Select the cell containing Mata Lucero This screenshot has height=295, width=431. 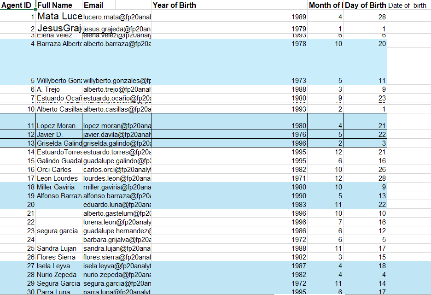pos(60,16)
